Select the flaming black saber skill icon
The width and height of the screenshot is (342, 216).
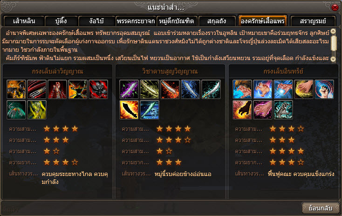[x=129, y=110]
